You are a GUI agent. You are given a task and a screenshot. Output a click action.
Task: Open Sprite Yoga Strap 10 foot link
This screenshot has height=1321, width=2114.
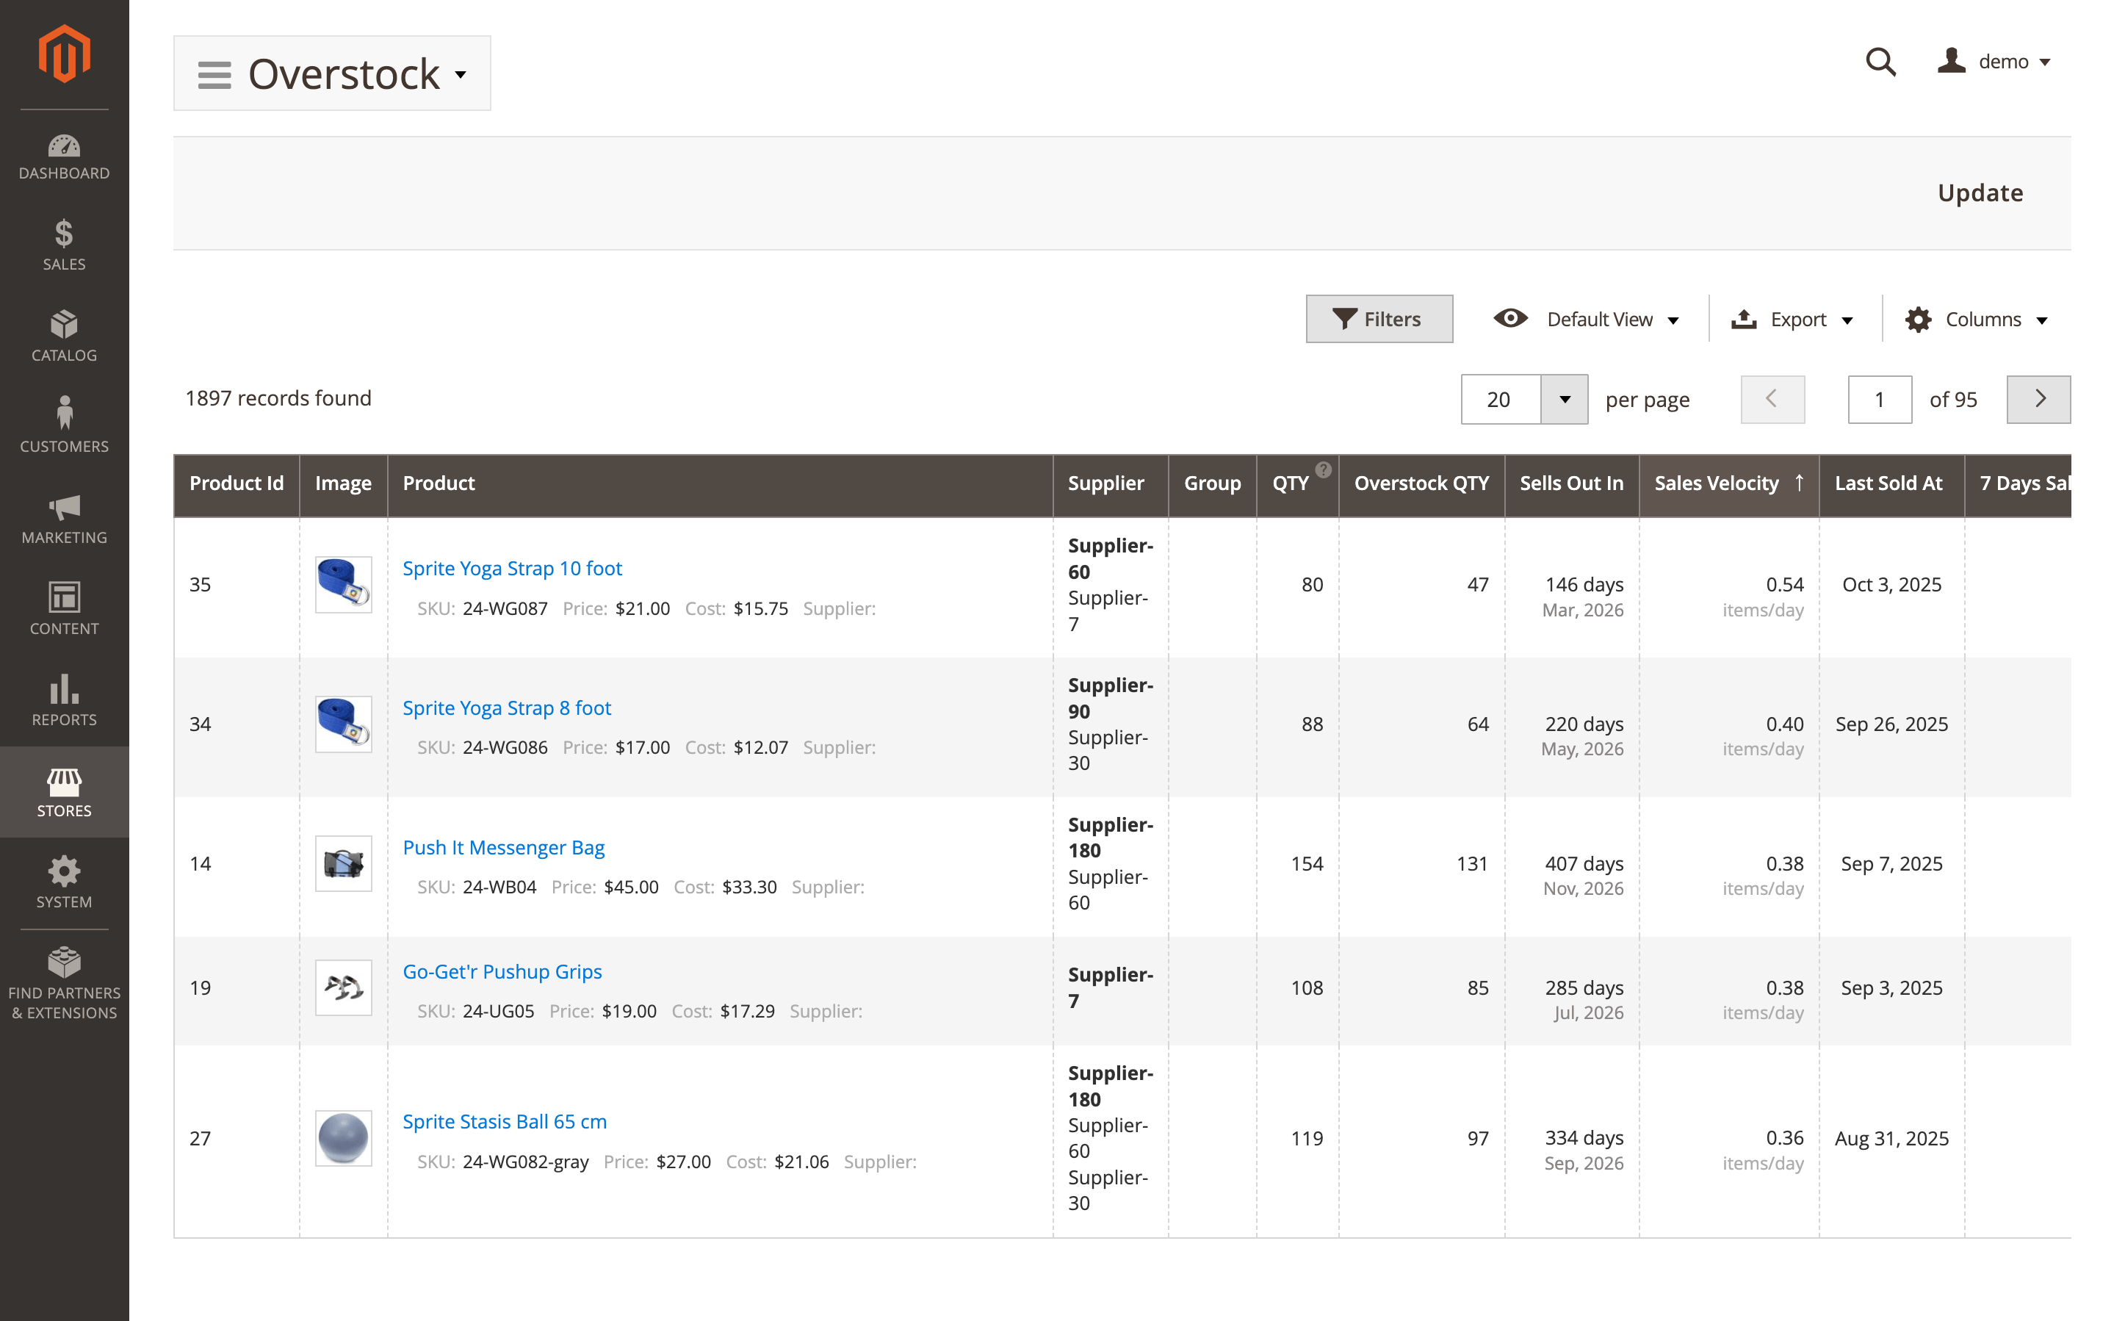(512, 568)
